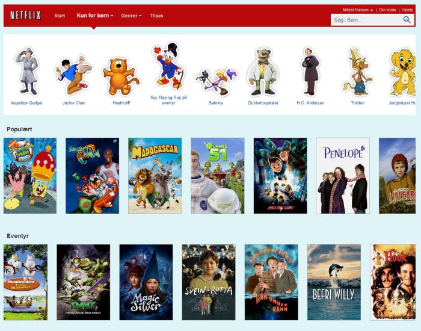This screenshot has width=421, height=331.
Task: Expand the Genrer dropdown
Action: coord(131,16)
